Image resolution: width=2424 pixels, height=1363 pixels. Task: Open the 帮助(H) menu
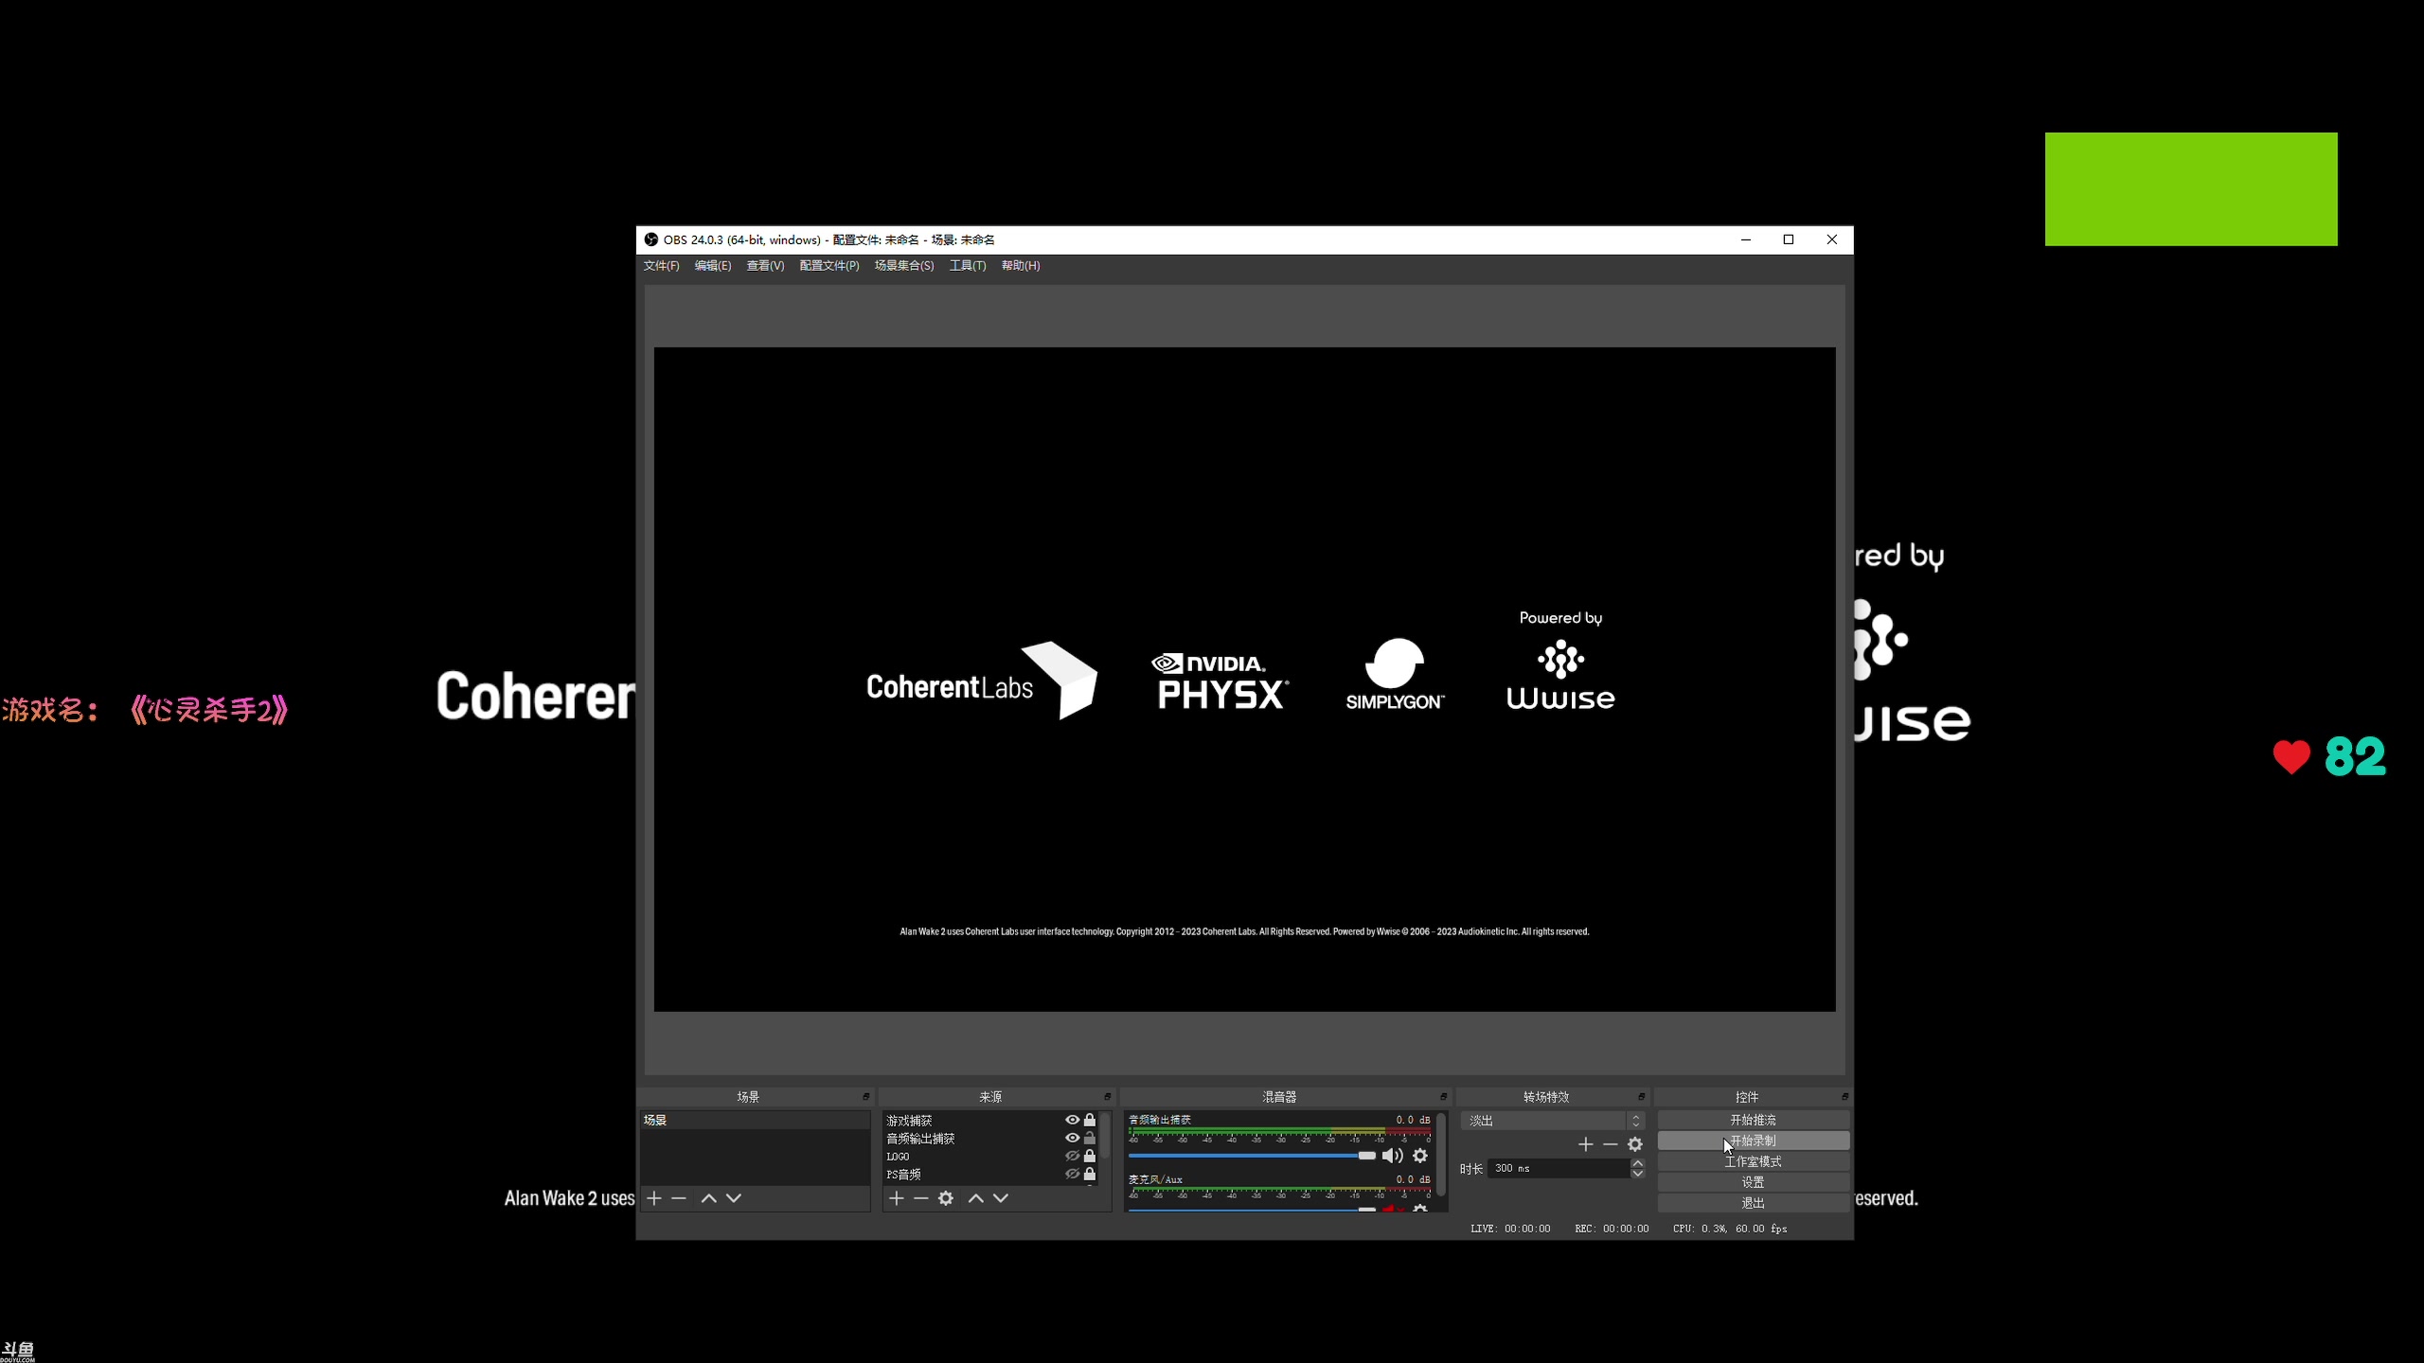(x=1021, y=266)
